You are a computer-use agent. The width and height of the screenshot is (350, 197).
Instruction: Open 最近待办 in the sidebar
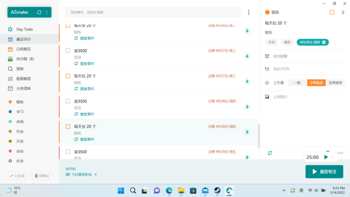29,39
